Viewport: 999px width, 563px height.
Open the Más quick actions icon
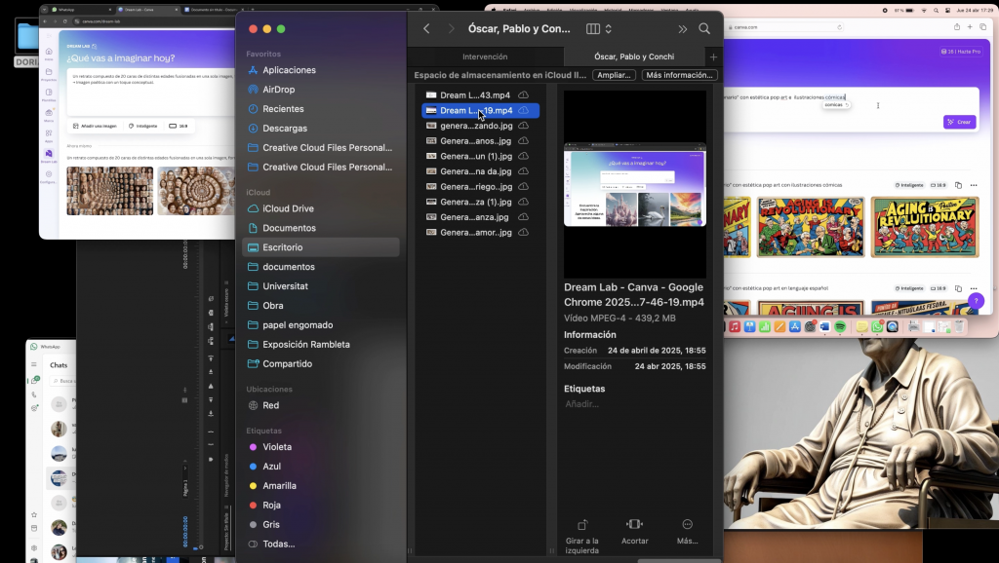pyautogui.click(x=687, y=524)
